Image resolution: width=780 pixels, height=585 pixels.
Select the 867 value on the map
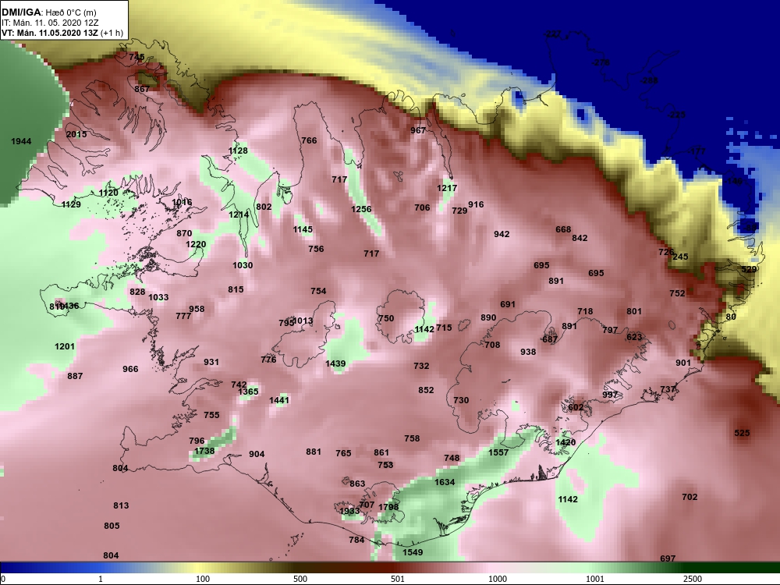pos(142,89)
